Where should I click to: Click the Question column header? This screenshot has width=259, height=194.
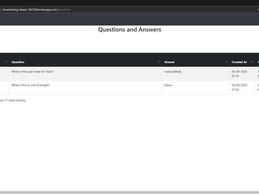pyautogui.click(x=18, y=62)
